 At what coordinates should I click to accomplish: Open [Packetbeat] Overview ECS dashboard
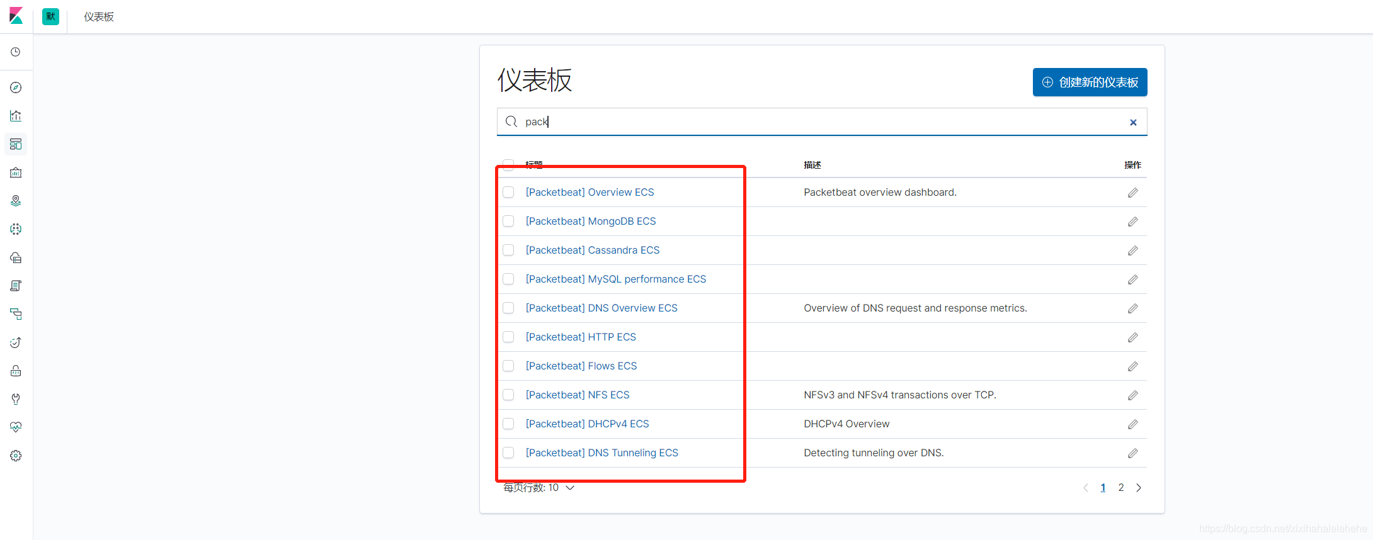(x=590, y=192)
